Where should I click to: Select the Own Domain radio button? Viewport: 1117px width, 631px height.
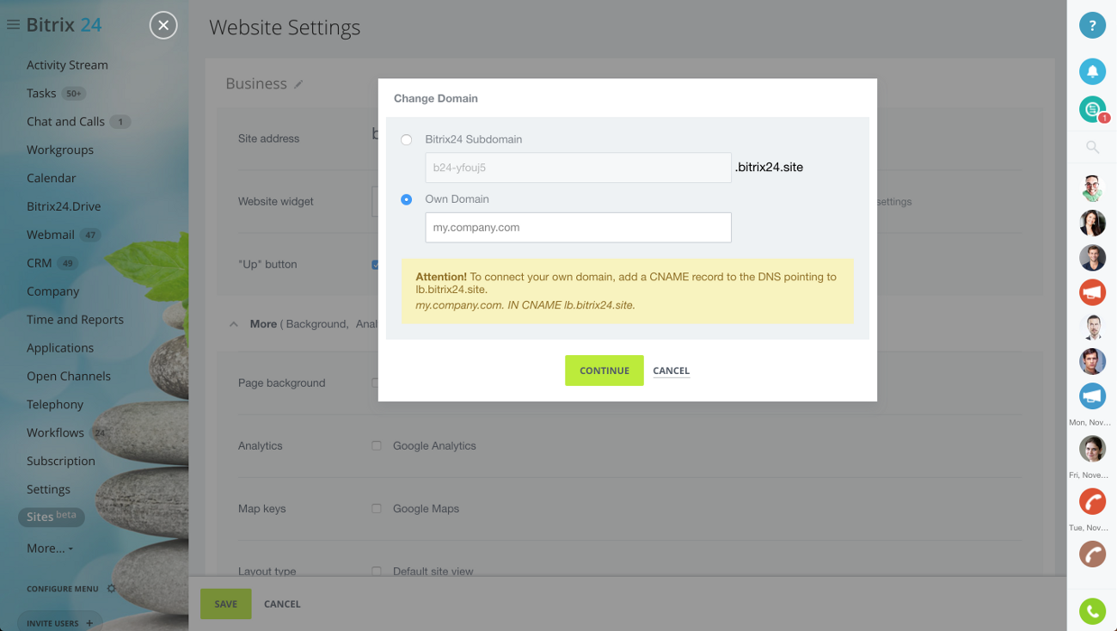pyautogui.click(x=406, y=199)
